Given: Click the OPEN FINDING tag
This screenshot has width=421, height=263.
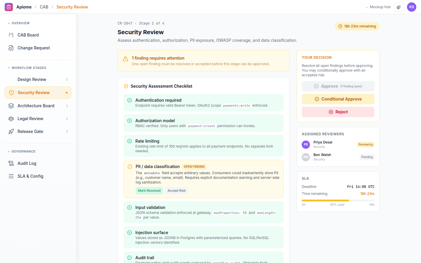Looking at the screenshot, I should (x=194, y=167).
